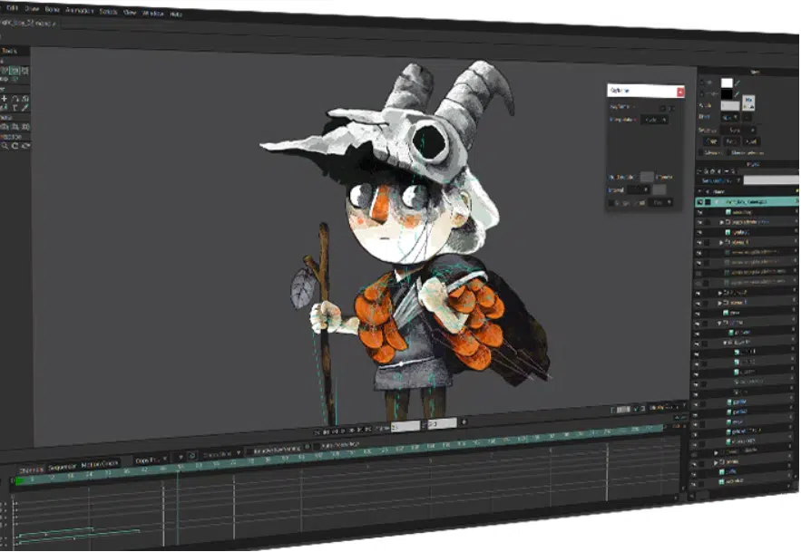Open the Animation menu
Image resolution: width=801 pixels, height=552 pixels.
(79, 10)
